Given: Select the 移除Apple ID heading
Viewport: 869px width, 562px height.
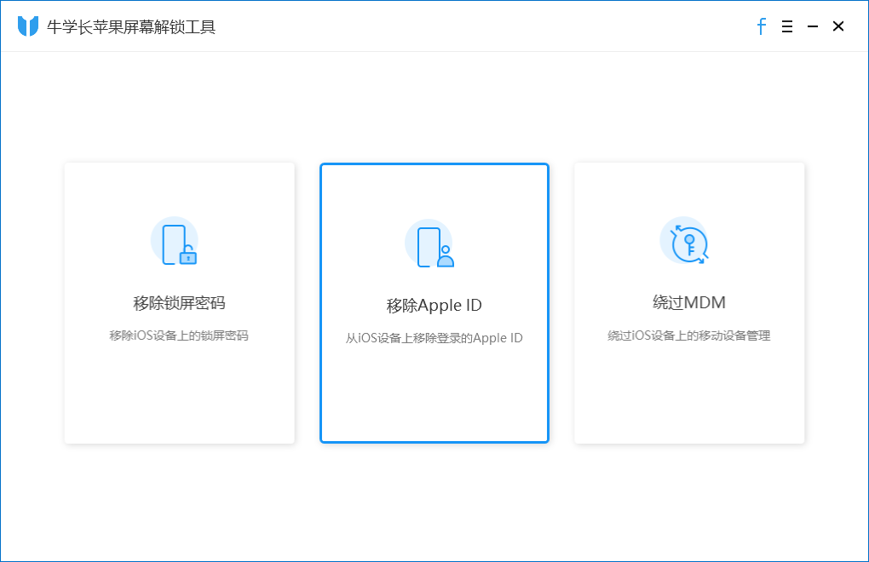Looking at the screenshot, I should [x=434, y=305].
